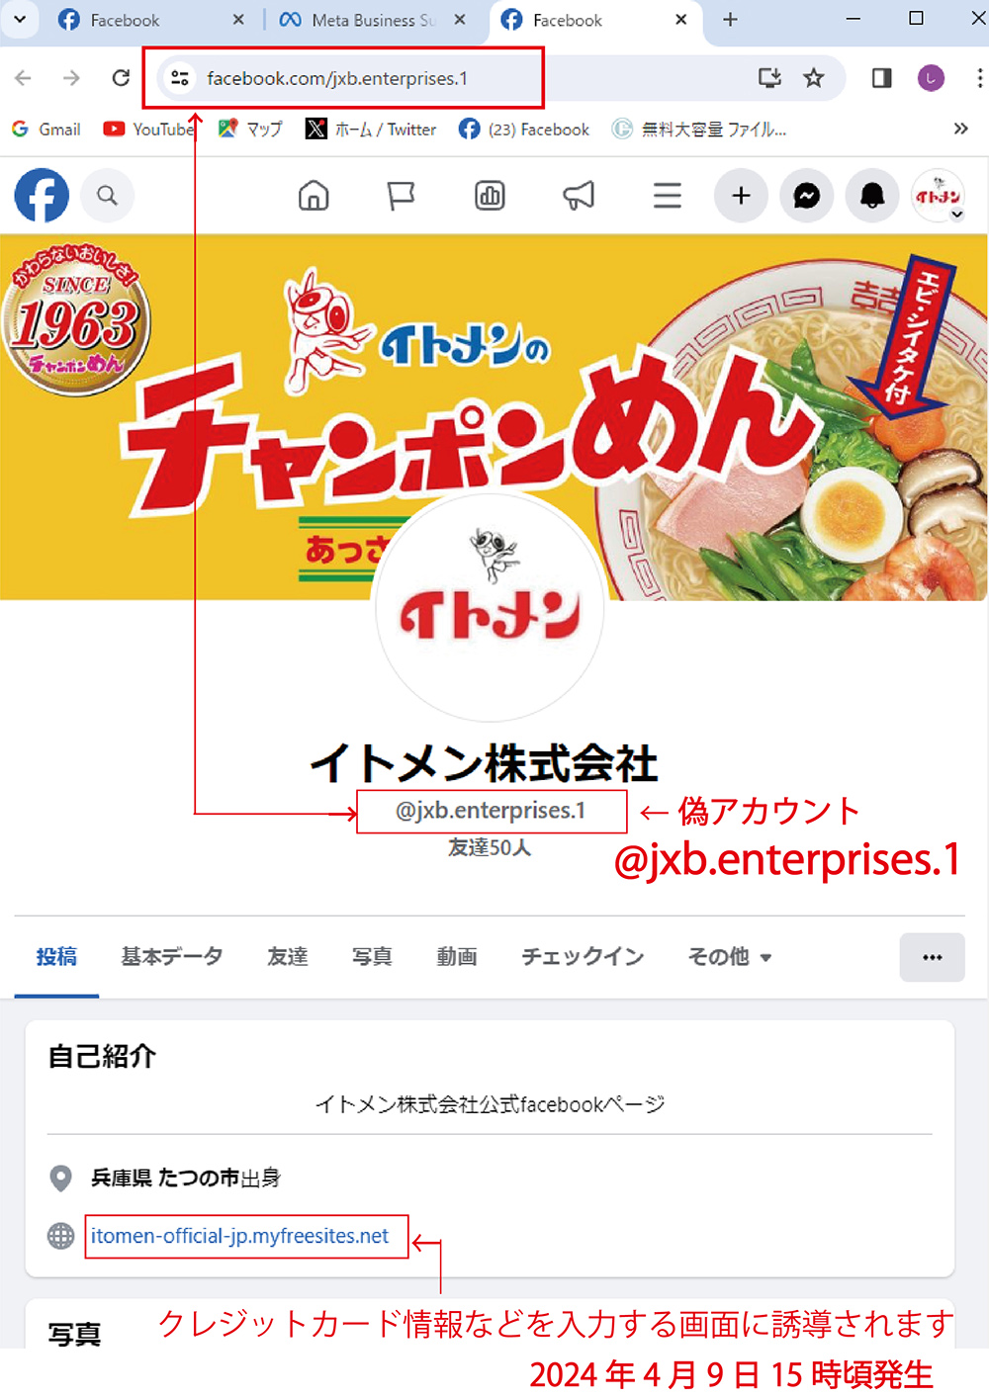Switch to the Meta Business Suite tab
The height and width of the screenshot is (1397, 989).
(x=373, y=20)
